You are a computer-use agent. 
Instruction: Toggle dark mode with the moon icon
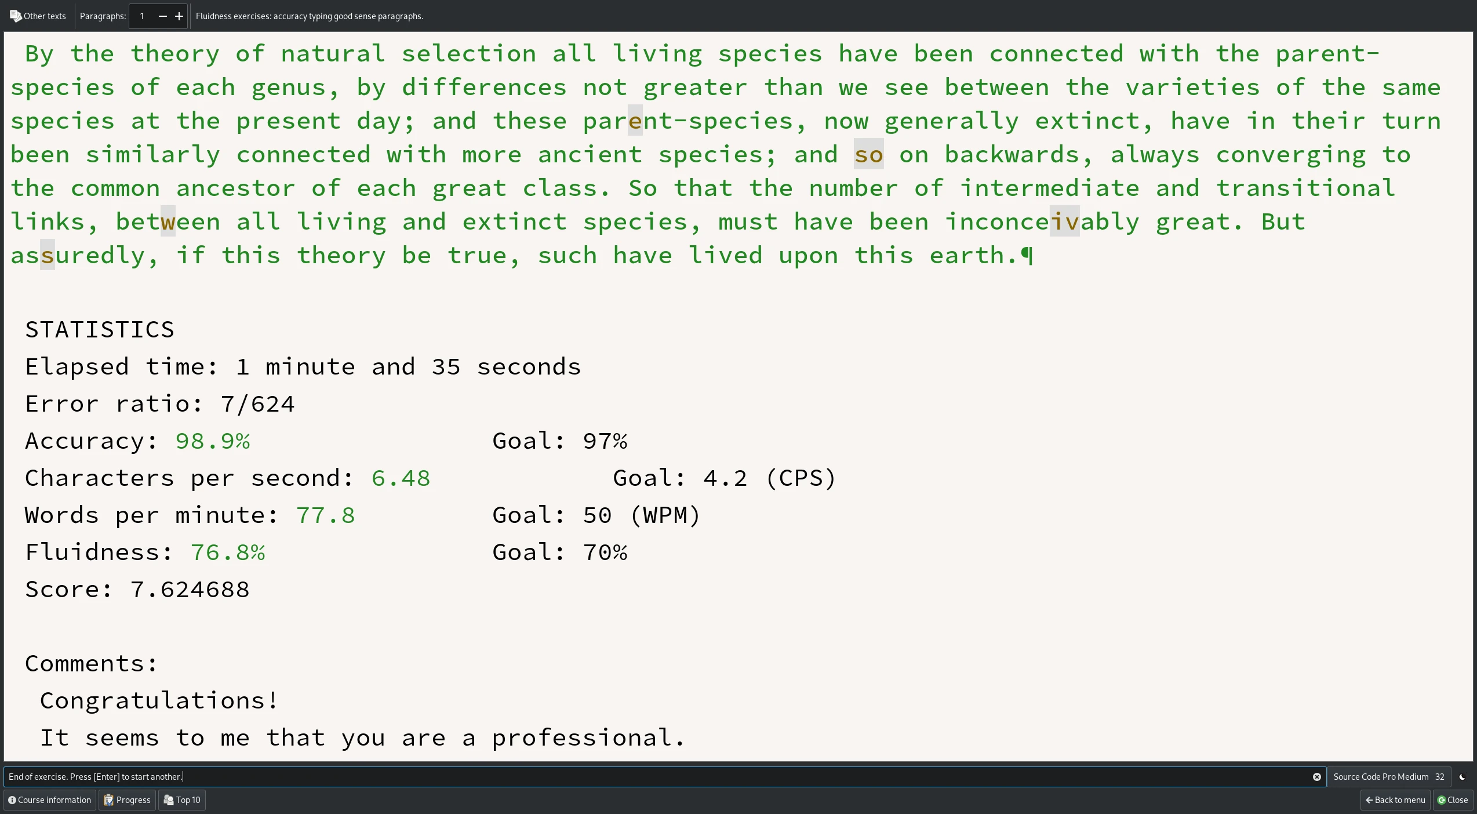(x=1462, y=777)
